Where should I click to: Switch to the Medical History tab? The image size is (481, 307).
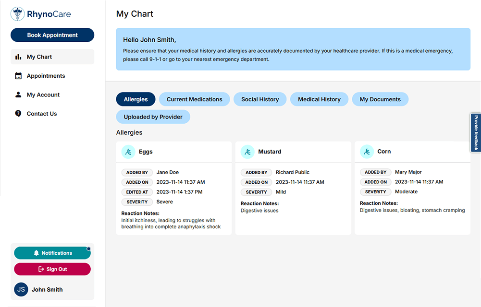(320, 99)
